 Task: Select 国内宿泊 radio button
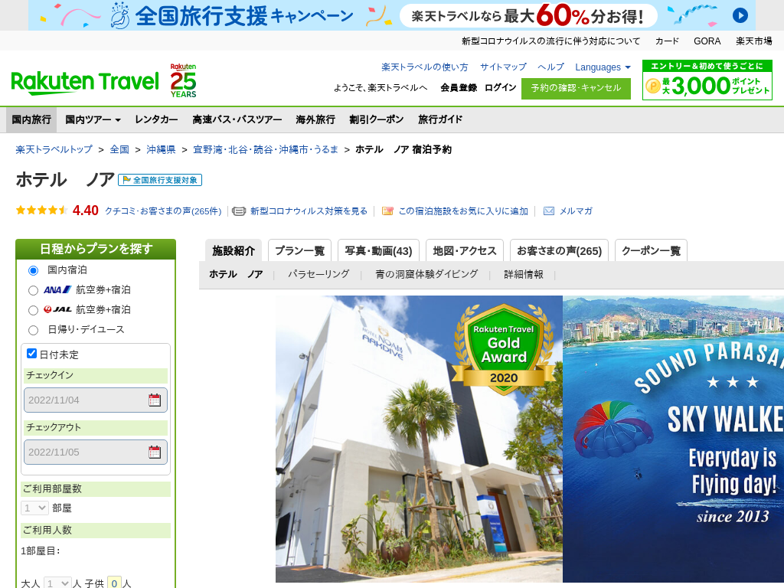tap(33, 270)
